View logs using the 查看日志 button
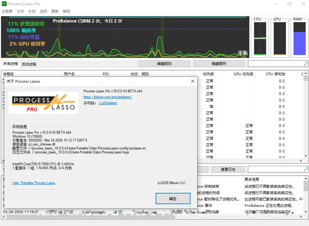This screenshot has height=226, width=309. 228,169
